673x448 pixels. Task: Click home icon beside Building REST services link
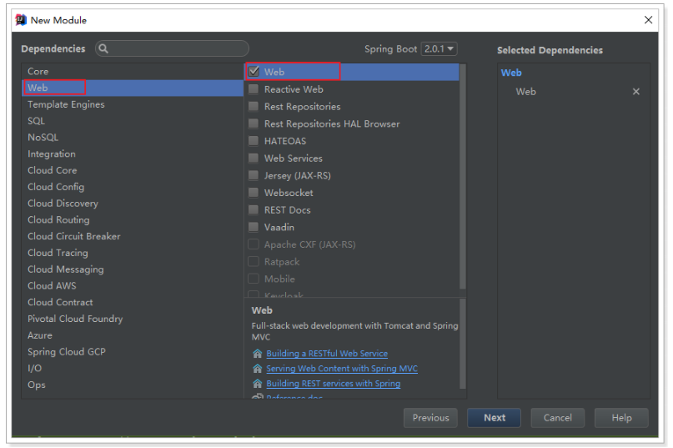coord(257,384)
